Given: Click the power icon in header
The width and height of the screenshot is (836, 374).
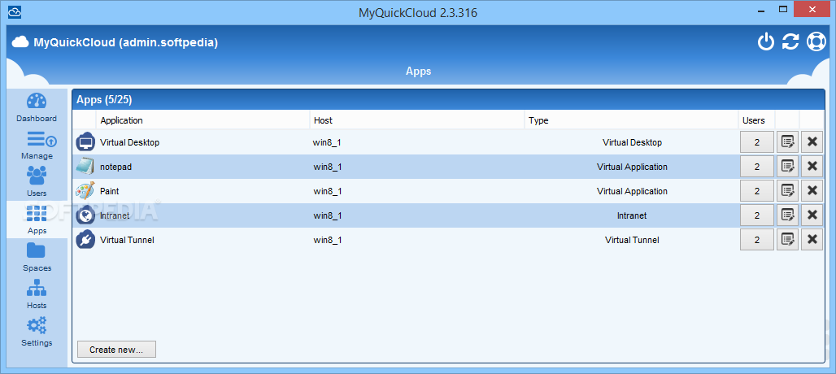Looking at the screenshot, I should 765,41.
